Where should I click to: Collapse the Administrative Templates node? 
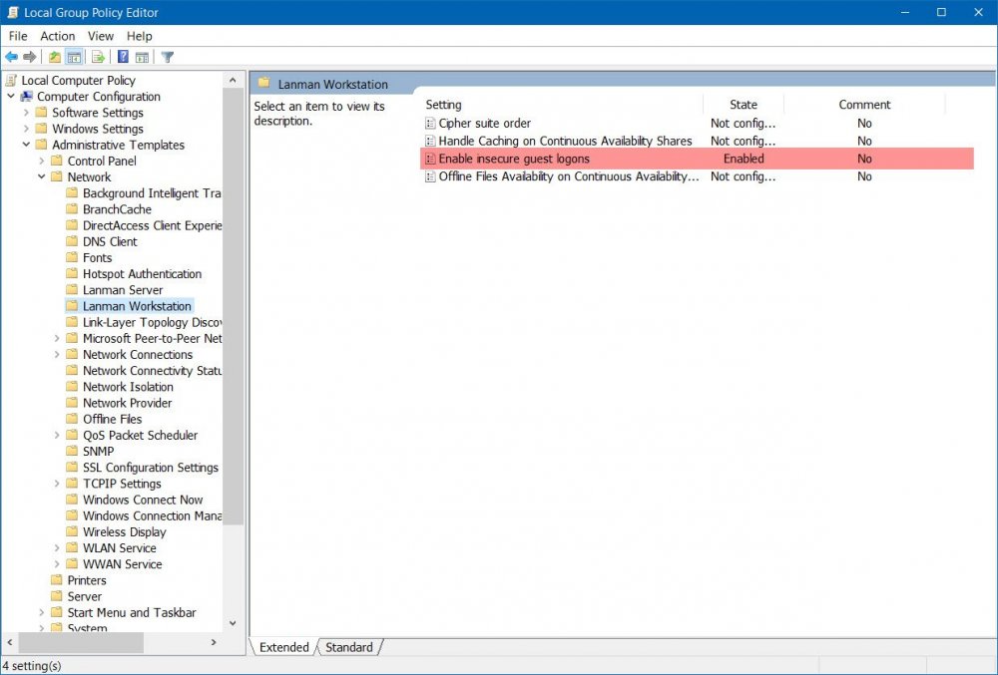tap(26, 145)
